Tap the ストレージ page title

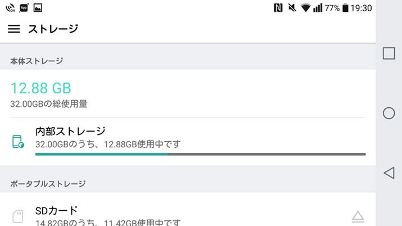pyautogui.click(x=53, y=29)
